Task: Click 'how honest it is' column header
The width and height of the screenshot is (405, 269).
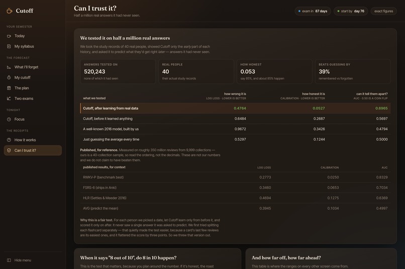Action: click(314, 94)
